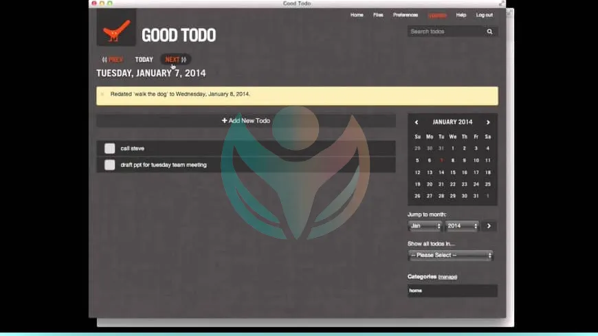Click the arrow button beside year dropdown

tap(489, 226)
